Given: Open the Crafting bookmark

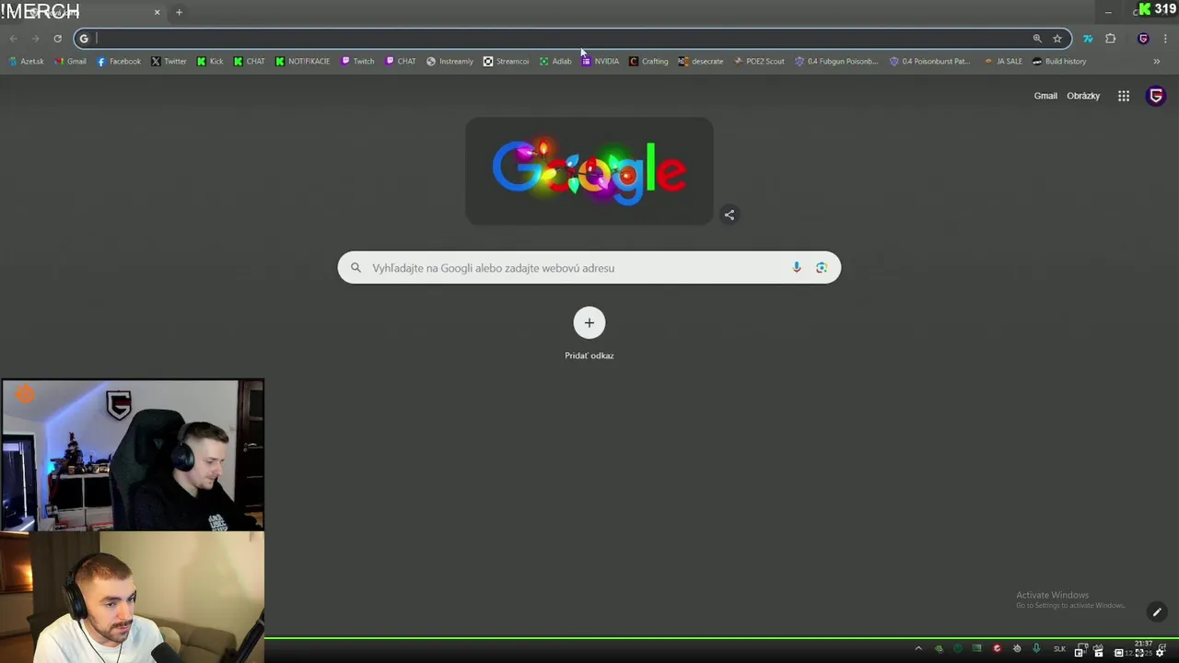Looking at the screenshot, I should coord(649,62).
